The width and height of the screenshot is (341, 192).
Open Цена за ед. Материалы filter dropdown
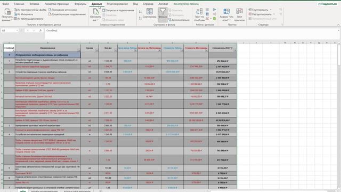(159, 50)
